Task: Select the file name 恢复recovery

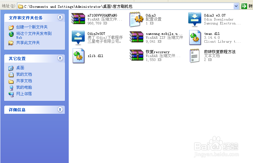Action: pyautogui.click(x=158, y=52)
